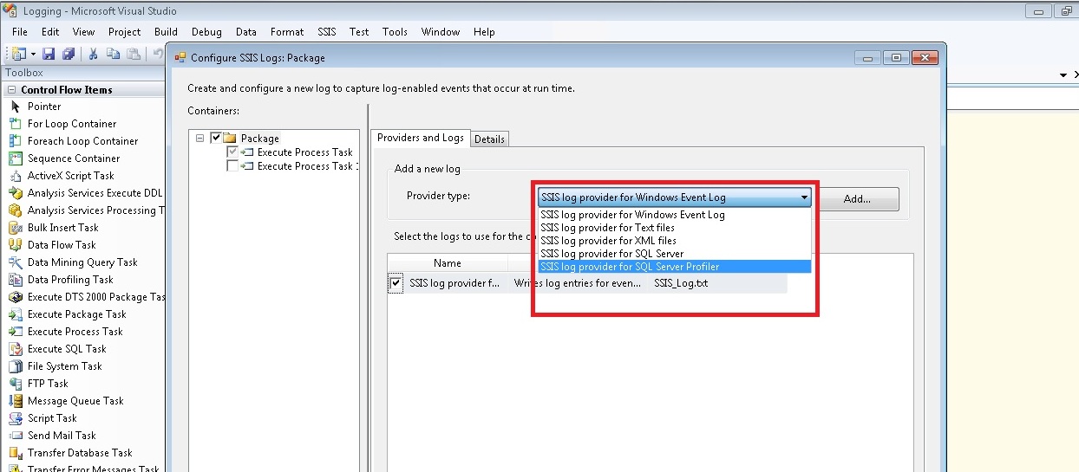The image size is (1079, 472).
Task: Select the Send Mail Task icon
Action: (x=15, y=436)
